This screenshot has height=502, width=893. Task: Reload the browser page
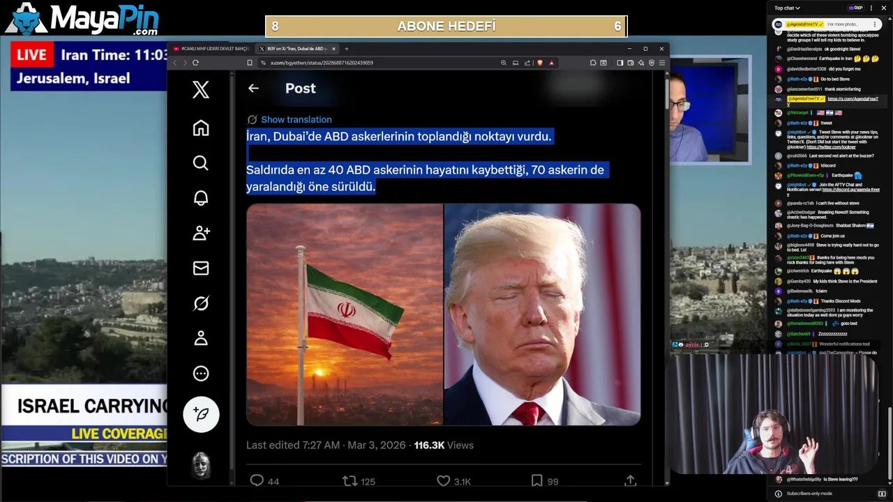[195, 63]
